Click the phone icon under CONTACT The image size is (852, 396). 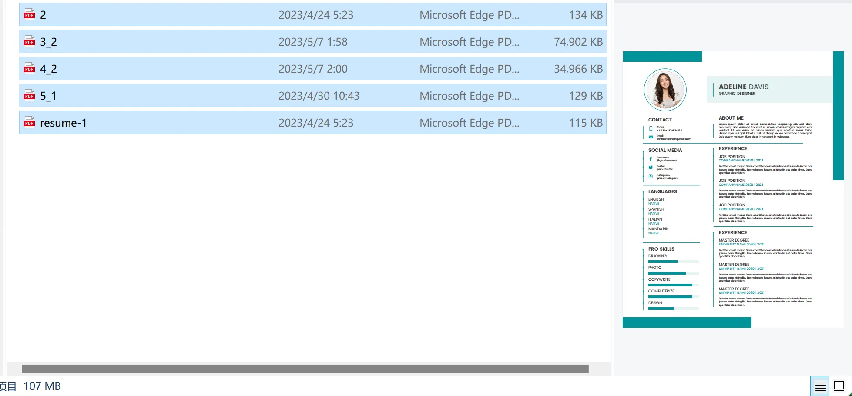[x=651, y=128]
